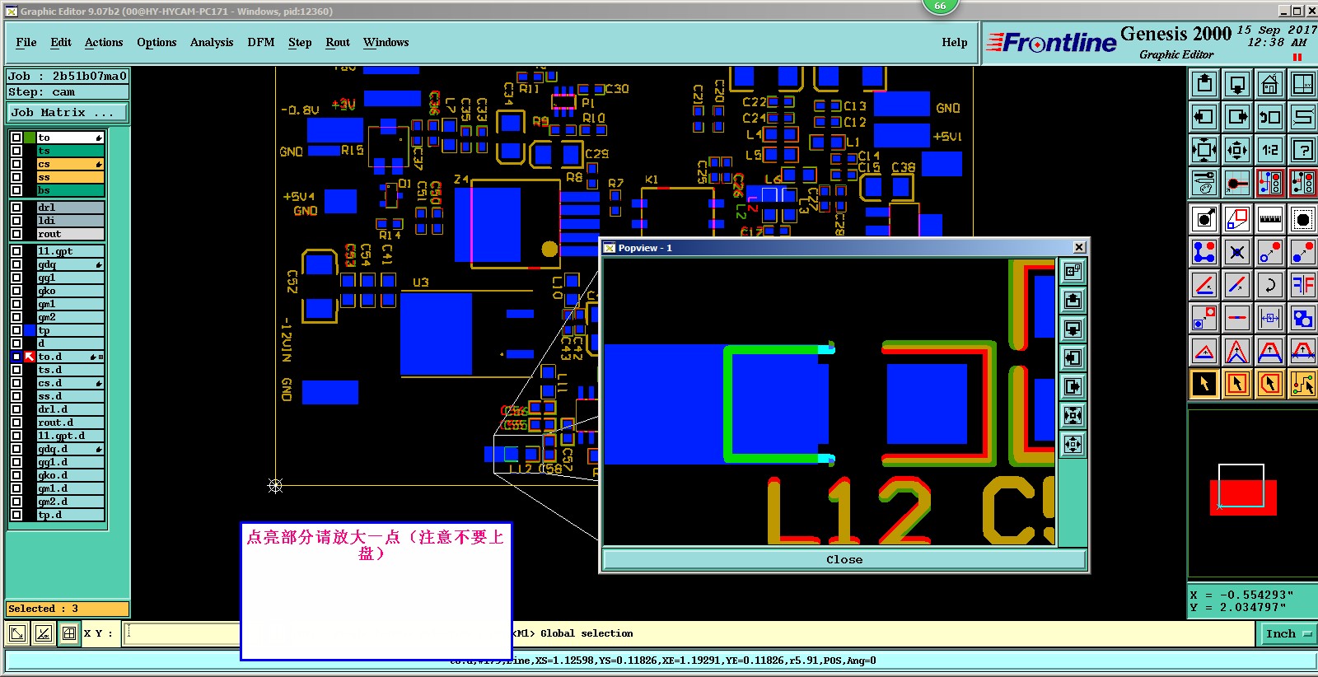Screen dimensions: 1318x677
Task: Open the DFM menu
Action: pos(261,42)
